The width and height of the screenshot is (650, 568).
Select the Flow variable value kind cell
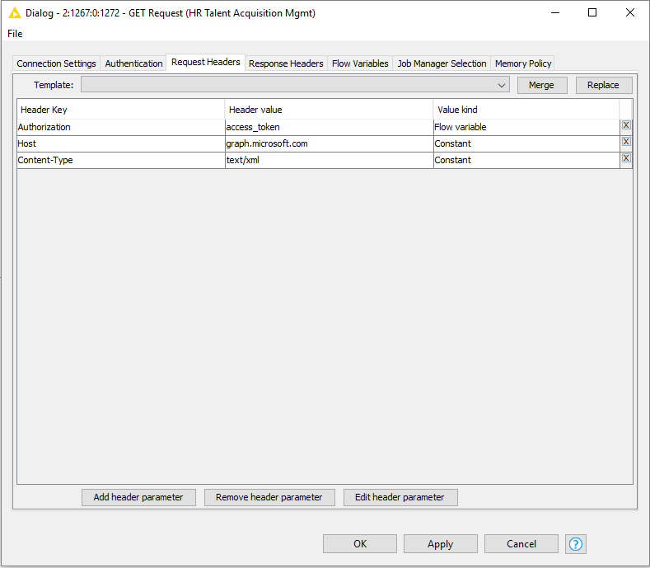(x=526, y=127)
